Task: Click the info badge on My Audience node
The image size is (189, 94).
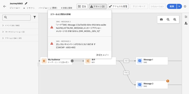Action: [x=72, y=61]
